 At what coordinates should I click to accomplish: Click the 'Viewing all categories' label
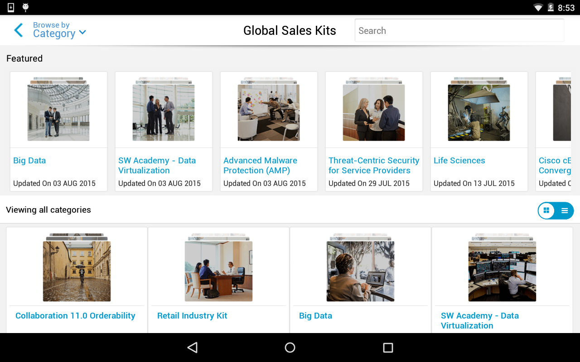coord(48,210)
